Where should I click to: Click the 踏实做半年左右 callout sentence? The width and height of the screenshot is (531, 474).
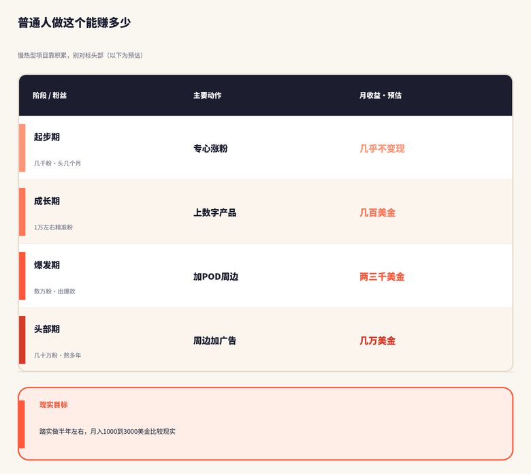tap(108, 431)
